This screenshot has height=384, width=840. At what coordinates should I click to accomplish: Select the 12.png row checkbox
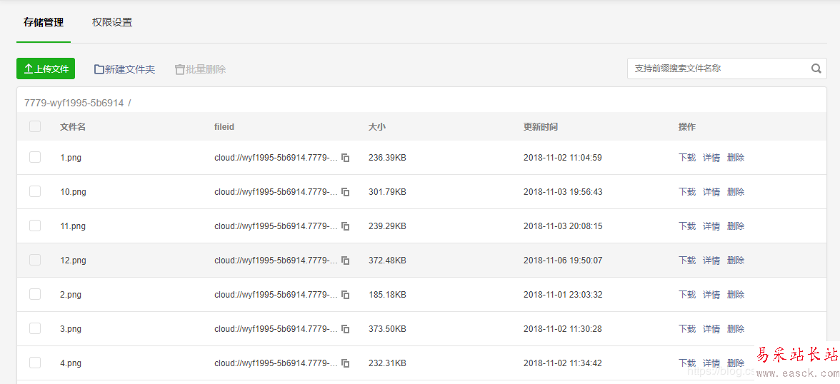click(x=35, y=260)
